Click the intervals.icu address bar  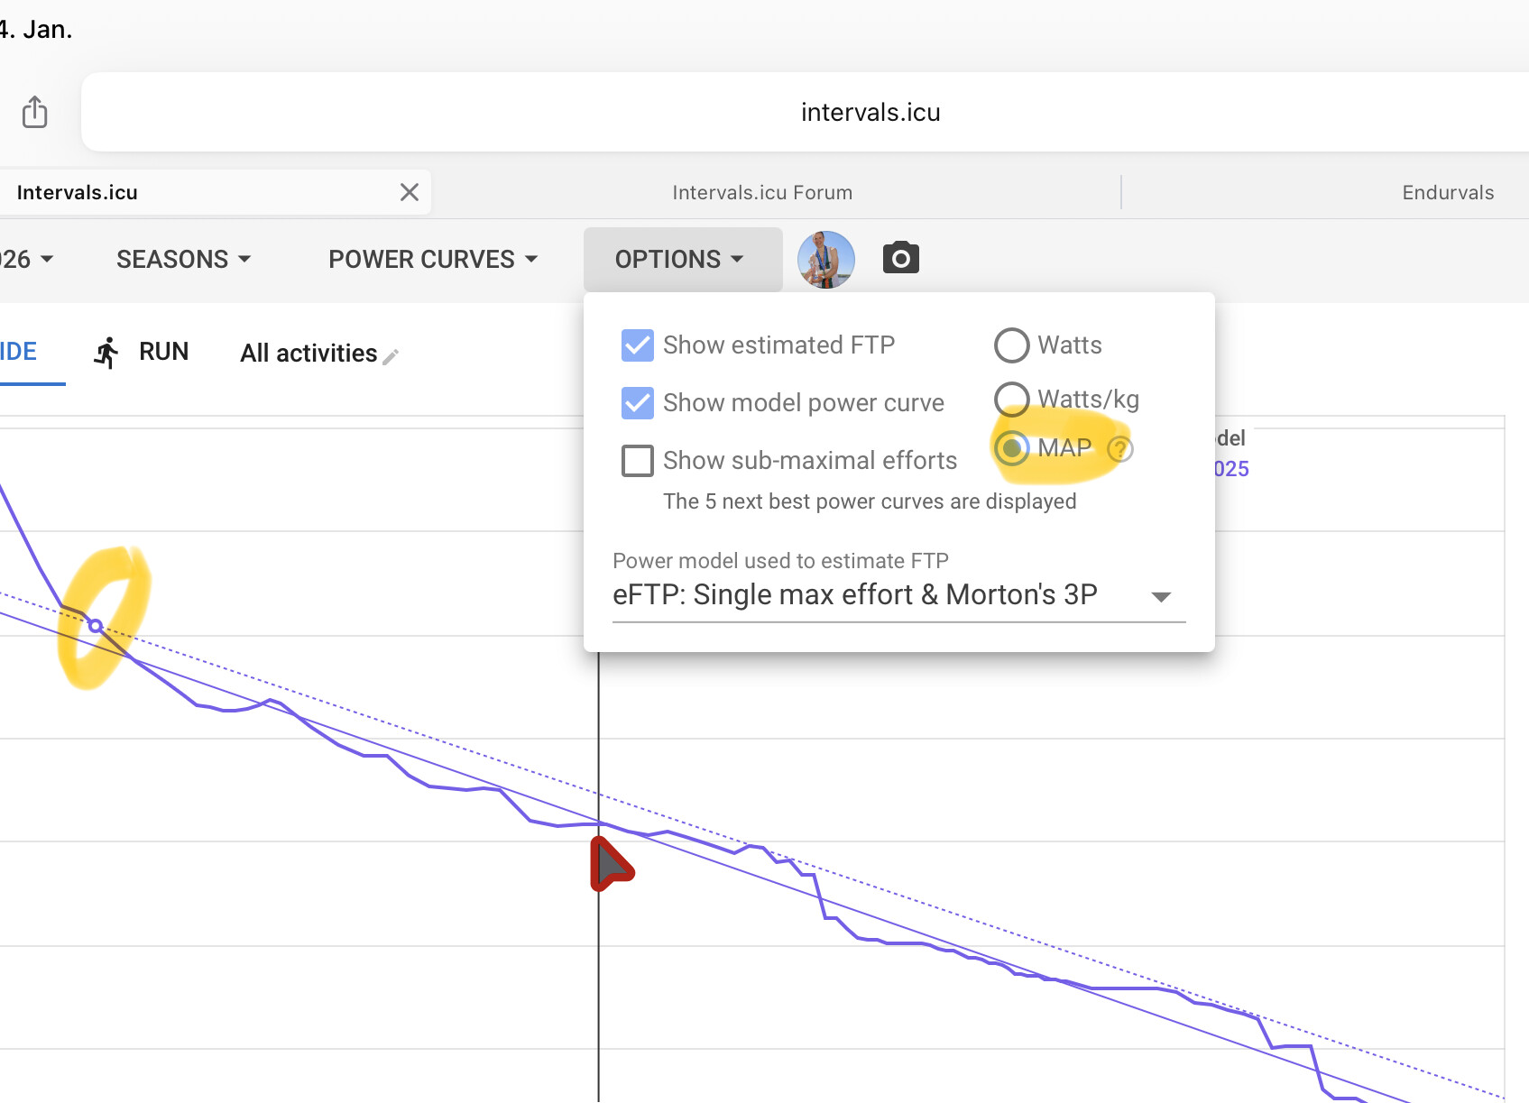pos(870,112)
